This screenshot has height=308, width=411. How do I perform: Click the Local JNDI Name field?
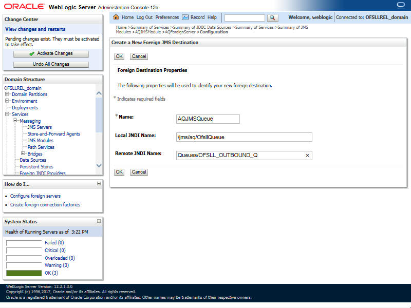(244, 137)
